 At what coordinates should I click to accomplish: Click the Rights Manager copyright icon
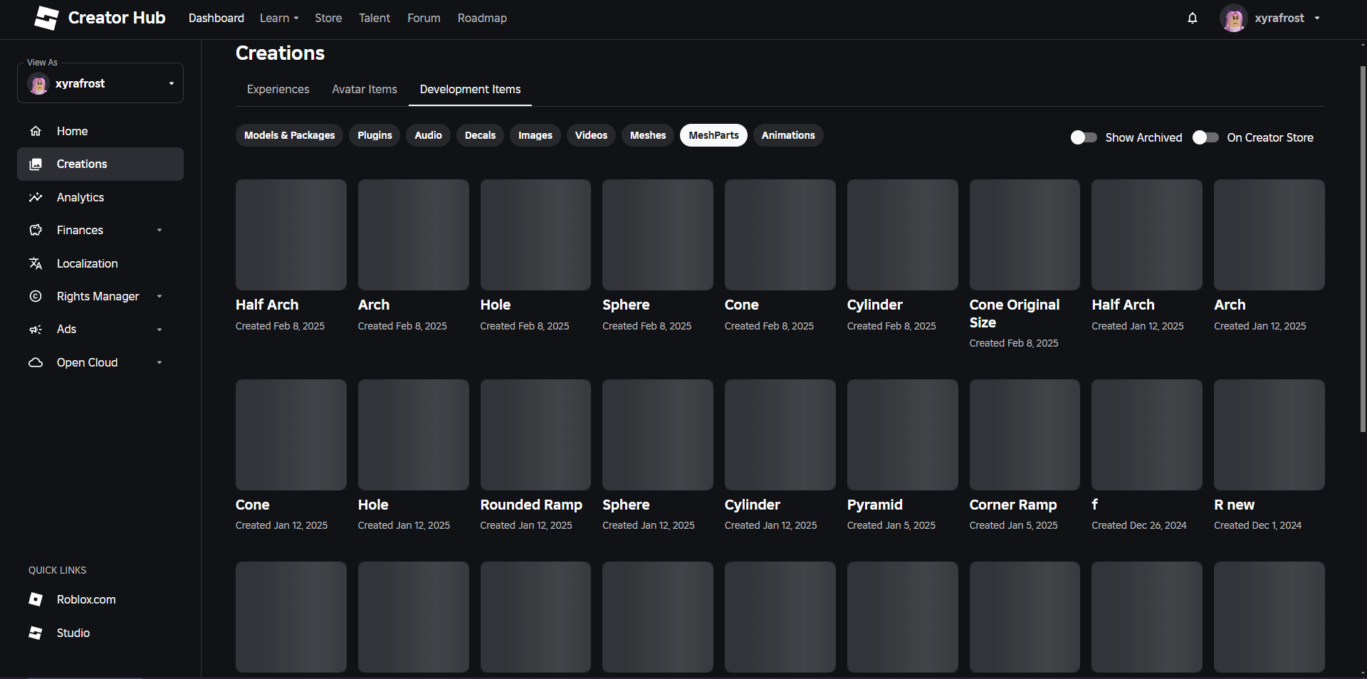click(x=35, y=296)
